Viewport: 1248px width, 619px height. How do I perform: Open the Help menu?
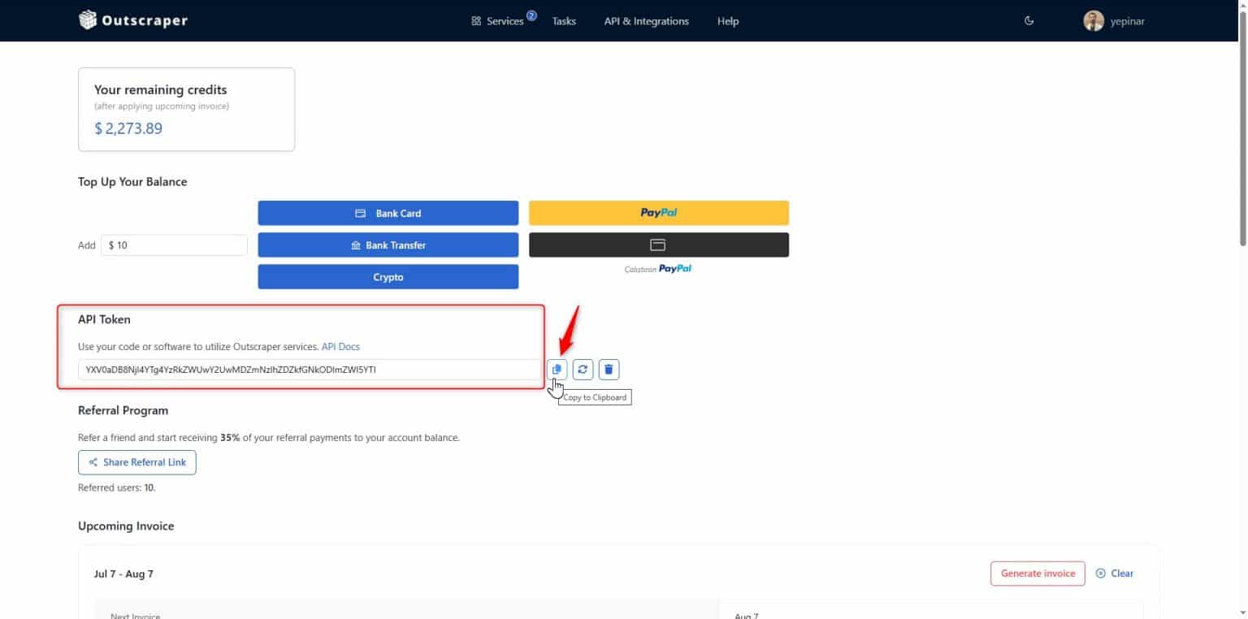[x=728, y=21]
